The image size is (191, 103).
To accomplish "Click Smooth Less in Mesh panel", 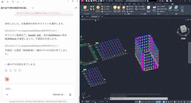I will click(x=106, y=9).
